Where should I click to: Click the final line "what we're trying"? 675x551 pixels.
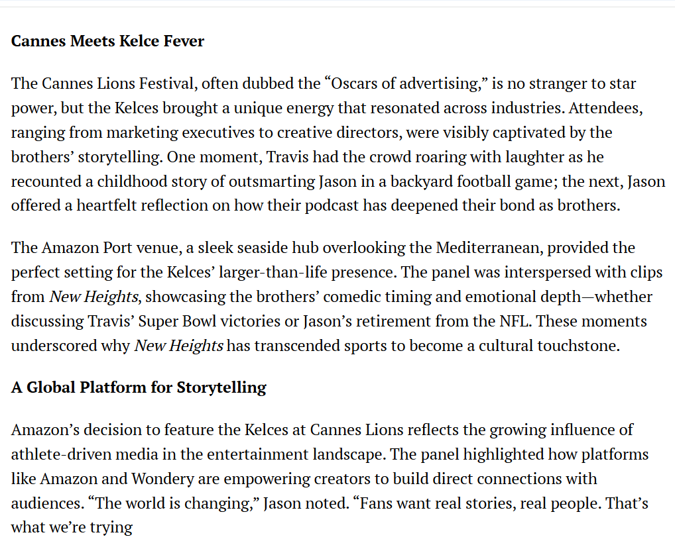click(72, 528)
